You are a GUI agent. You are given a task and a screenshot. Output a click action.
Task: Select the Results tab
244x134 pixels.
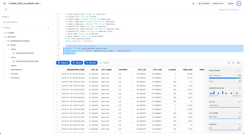(91, 63)
